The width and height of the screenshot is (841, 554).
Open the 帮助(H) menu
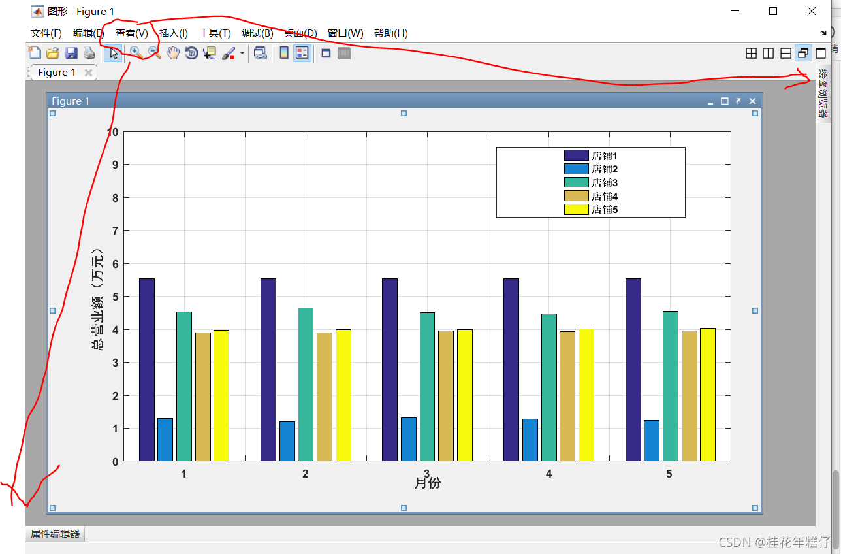[391, 33]
